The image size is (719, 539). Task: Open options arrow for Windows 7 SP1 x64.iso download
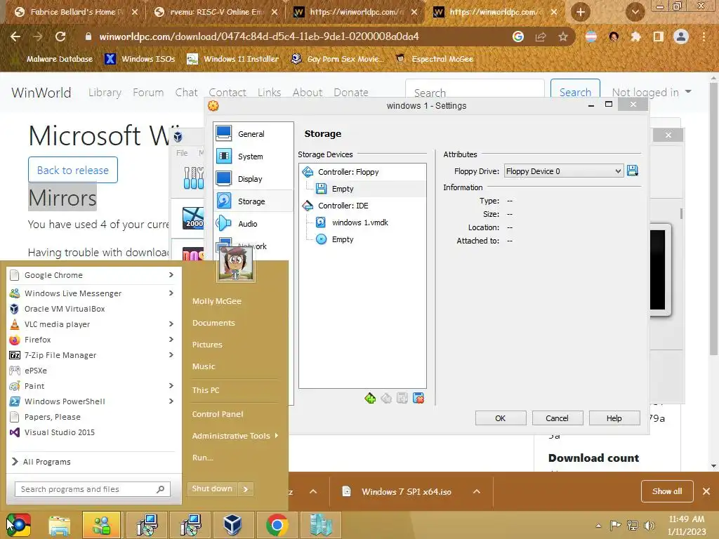pos(477,491)
